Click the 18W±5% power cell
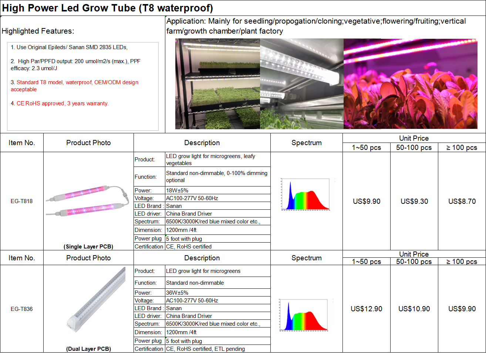Viewport: 486px width, 353px height. pyautogui.click(x=217, y=191)
